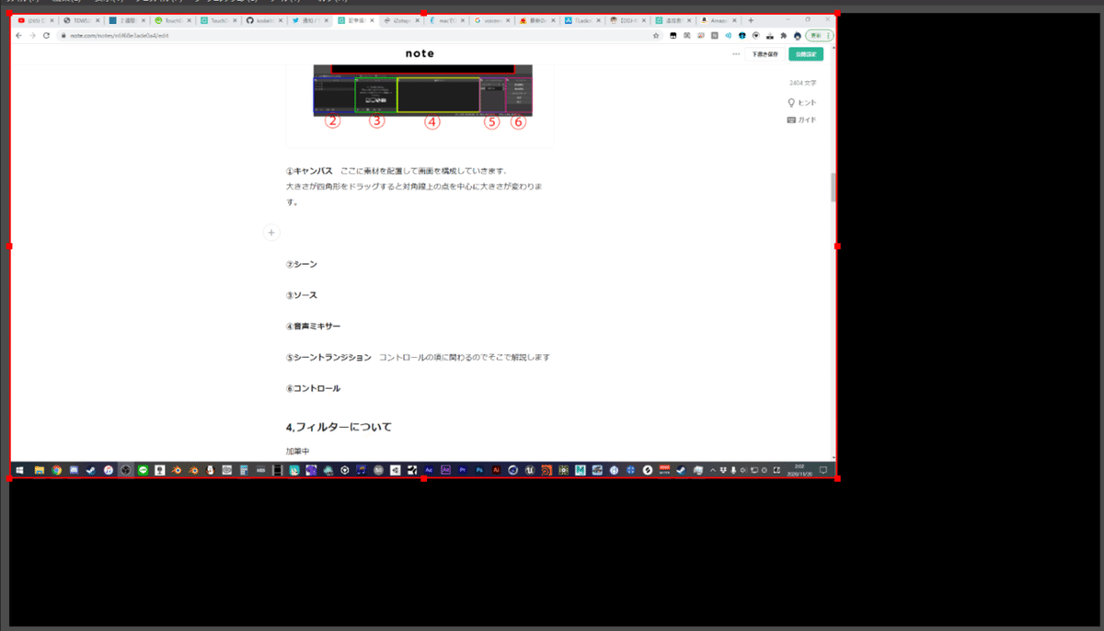
Task: Click the ④音声ミキサー line
Action: pos(313,327)
